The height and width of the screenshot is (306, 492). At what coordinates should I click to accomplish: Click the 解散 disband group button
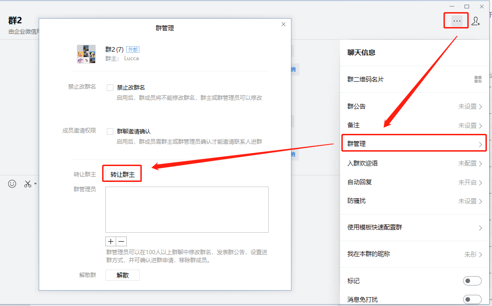122,275
